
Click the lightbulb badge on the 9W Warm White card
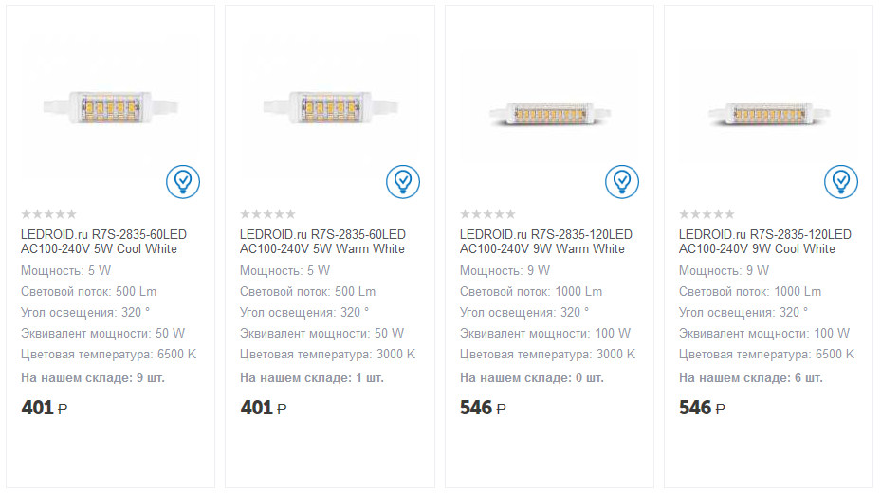pyautogui.click(x=622, y=181)
